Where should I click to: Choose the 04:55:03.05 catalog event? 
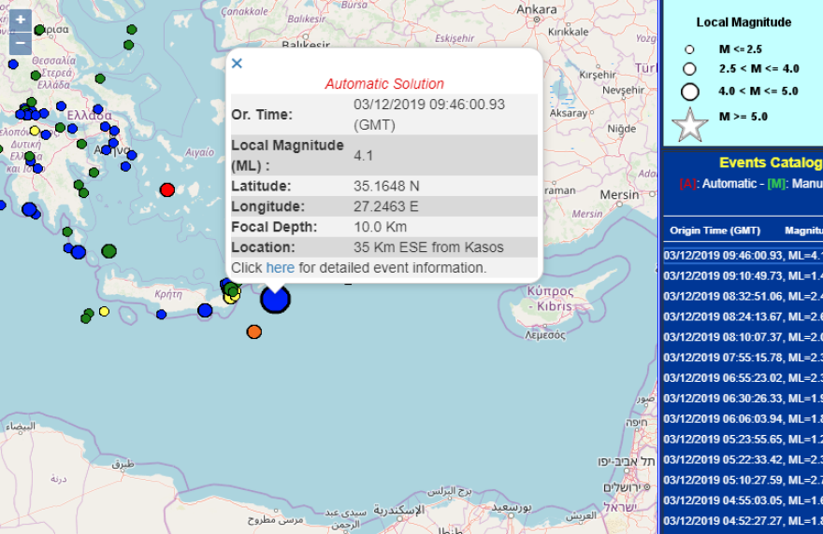pyautogui.click(x=743, y=501)
